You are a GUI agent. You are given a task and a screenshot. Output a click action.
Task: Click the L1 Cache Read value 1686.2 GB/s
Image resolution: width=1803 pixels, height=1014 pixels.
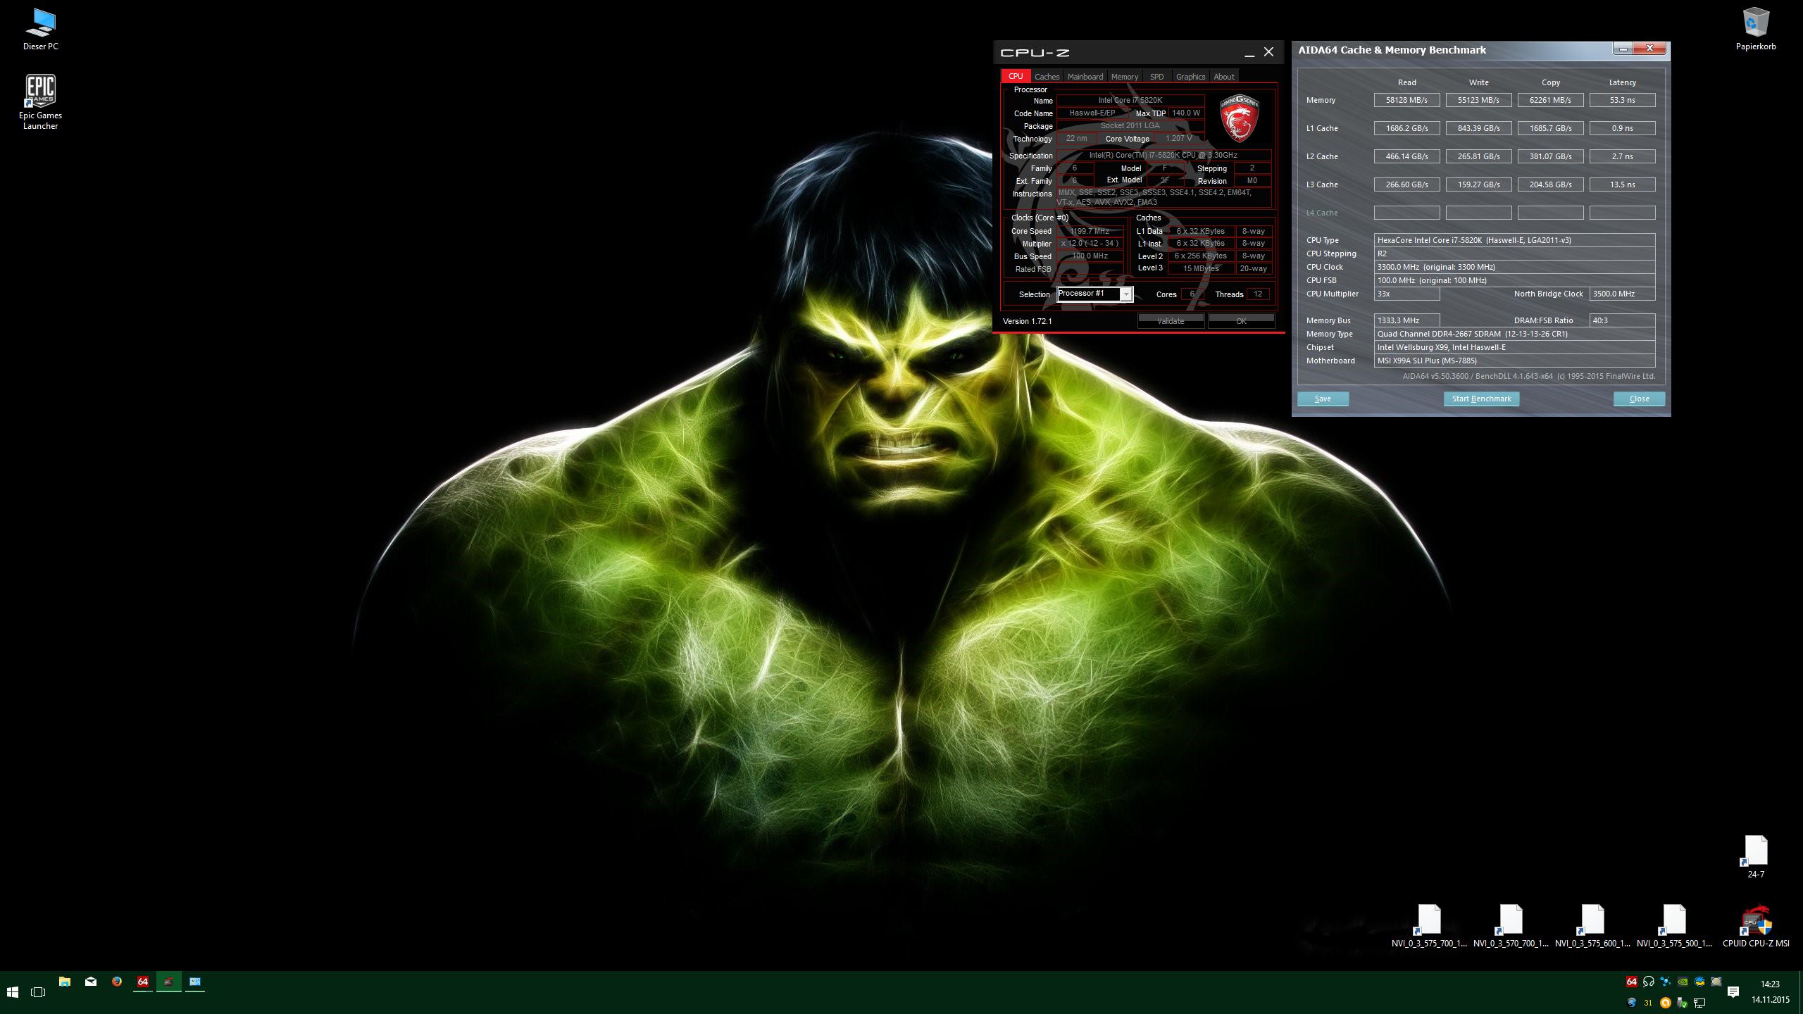tap(1406, 128)
